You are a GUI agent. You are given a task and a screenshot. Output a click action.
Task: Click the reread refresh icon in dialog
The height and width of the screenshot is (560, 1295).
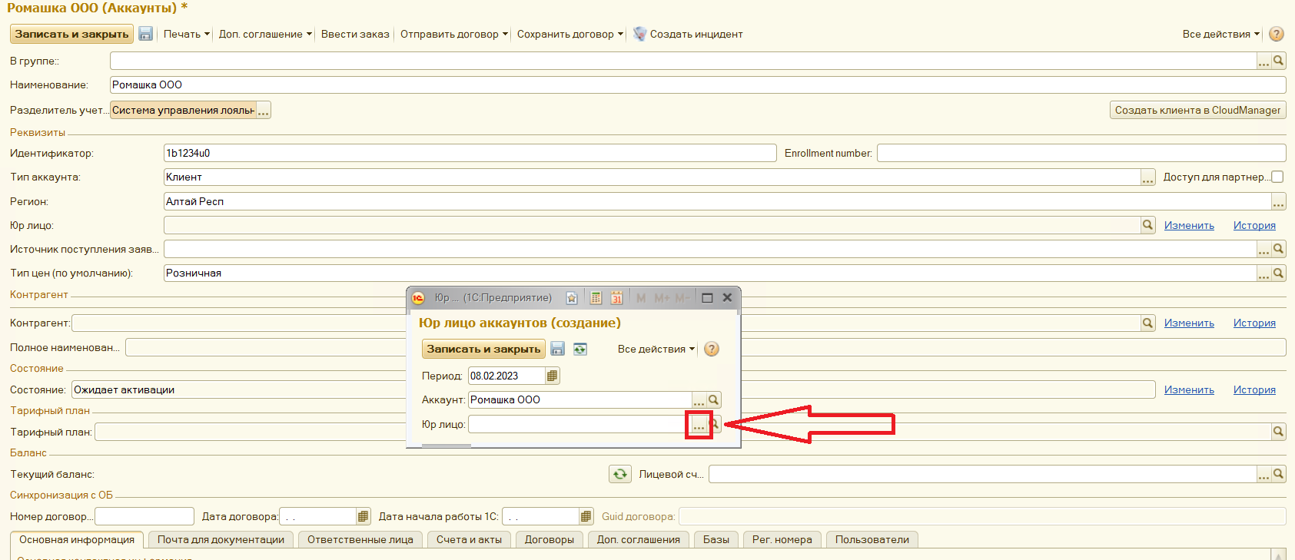point(580,349)
